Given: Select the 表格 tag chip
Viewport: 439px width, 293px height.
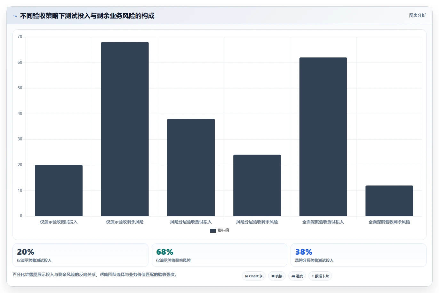Looking at the screenshot, I should point(277,276).
